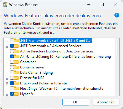This screenshot has height=109, width=123.
Task: Uncheck API-Unterstützung für Remote-Differentialkomprimierung
Action: [x=12, y=57]
